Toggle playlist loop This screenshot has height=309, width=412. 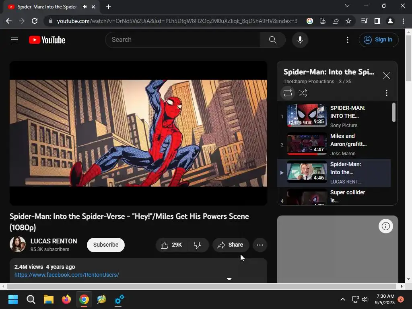pyautogui.click(x=287, y=93)
